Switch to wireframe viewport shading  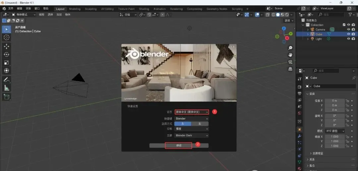tap(273, 15)
